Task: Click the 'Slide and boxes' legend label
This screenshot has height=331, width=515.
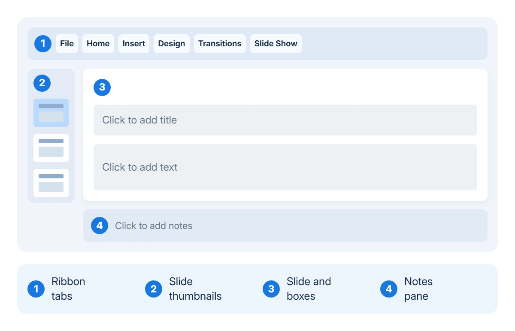Action: pyautogui.click(x=309, y=289)
